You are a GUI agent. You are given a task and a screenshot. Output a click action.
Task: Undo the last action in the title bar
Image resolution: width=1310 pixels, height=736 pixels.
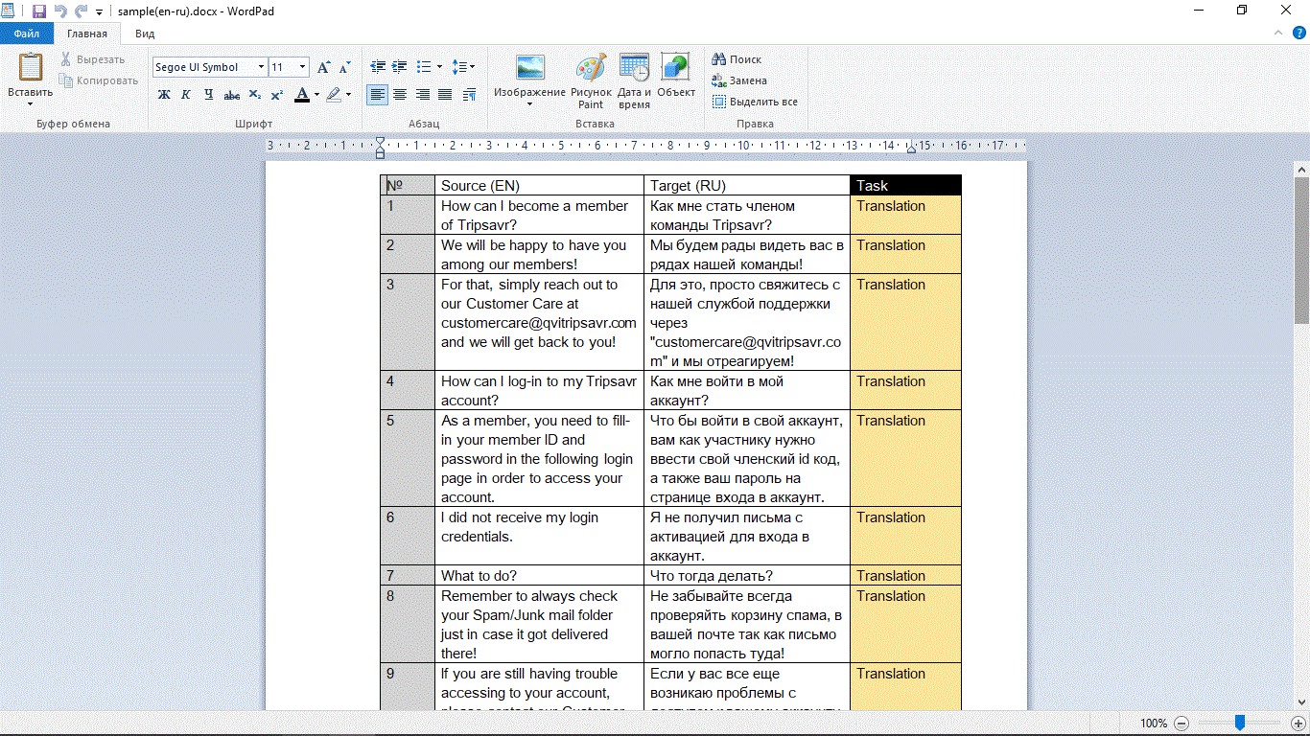pos(60,11)
